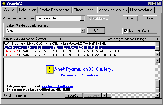Select the modified GALLERY.HTML result row
The width and height of the screenshot is (163, 105).
(79, 51)
